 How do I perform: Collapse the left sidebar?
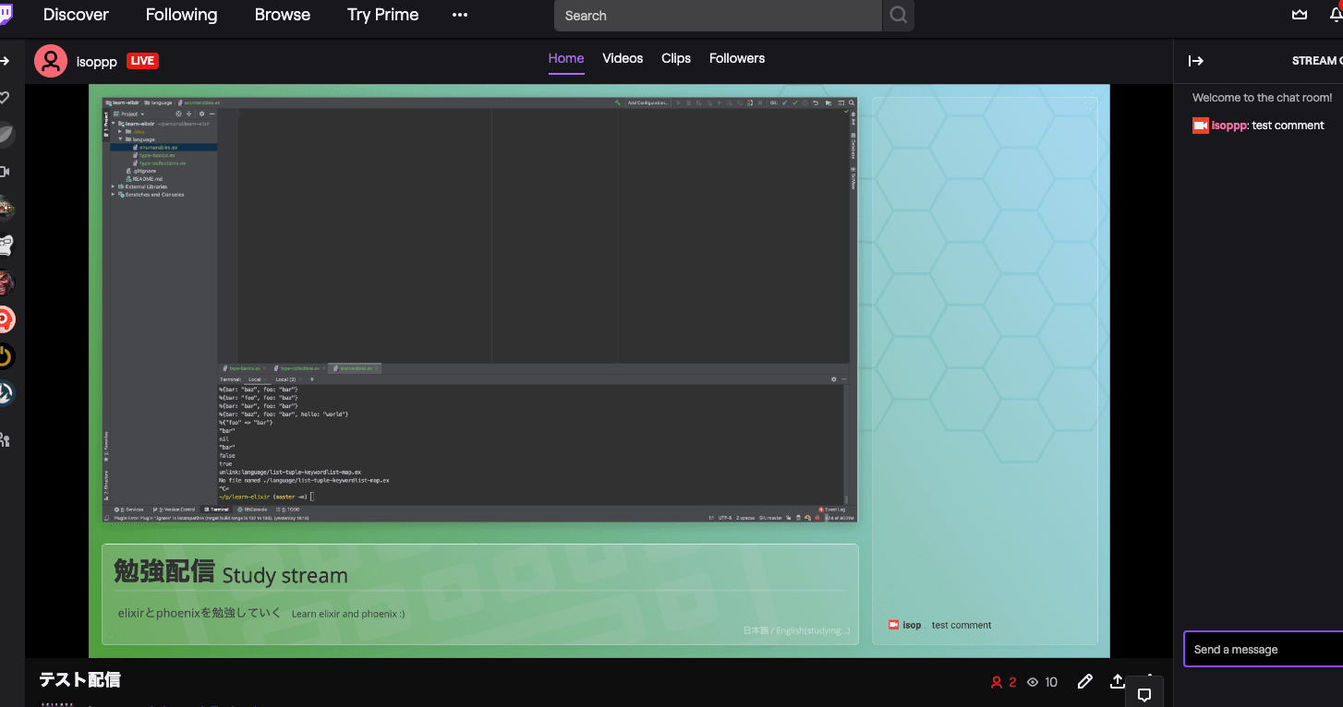6,61
